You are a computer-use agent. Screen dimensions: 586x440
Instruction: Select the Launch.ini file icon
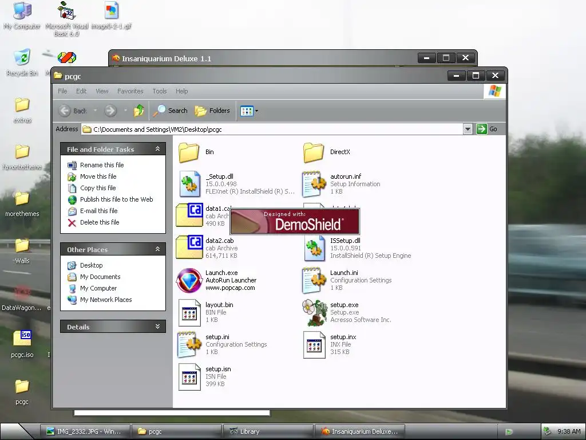[x=314, y=280]
